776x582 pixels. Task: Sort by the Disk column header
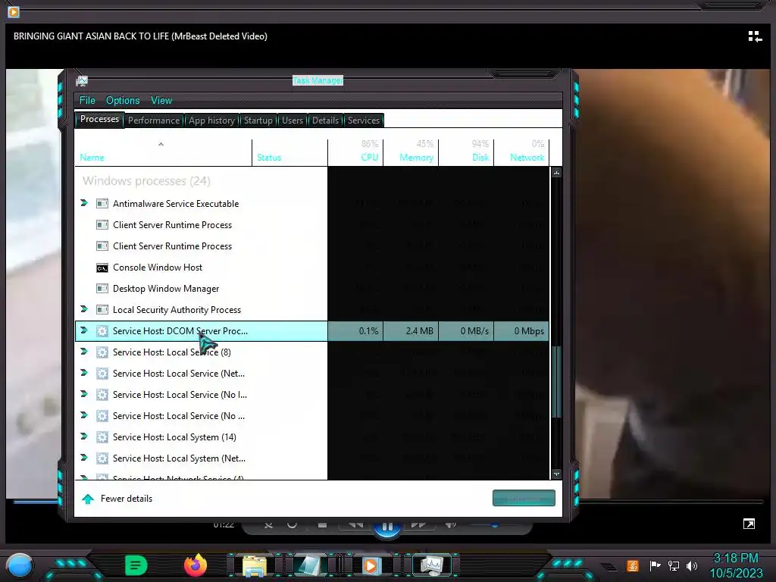coord(466,152)
